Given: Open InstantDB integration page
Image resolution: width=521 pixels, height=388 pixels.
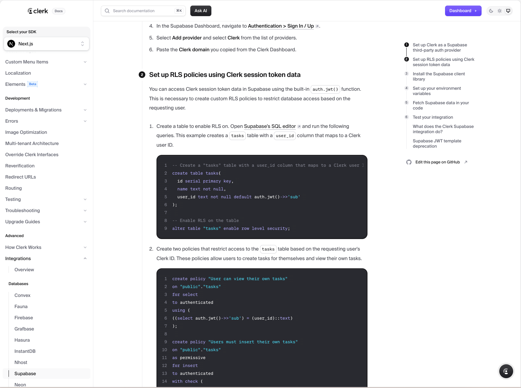Looking at the screenshot, I should (x=25, y=351).
